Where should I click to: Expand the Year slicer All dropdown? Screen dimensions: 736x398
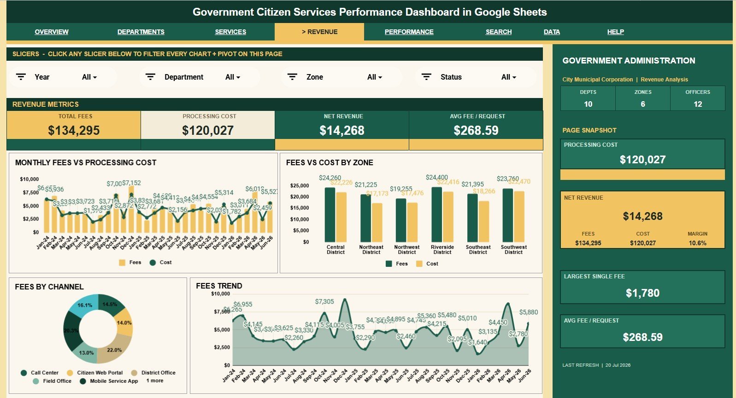click(x=89, y=77)
